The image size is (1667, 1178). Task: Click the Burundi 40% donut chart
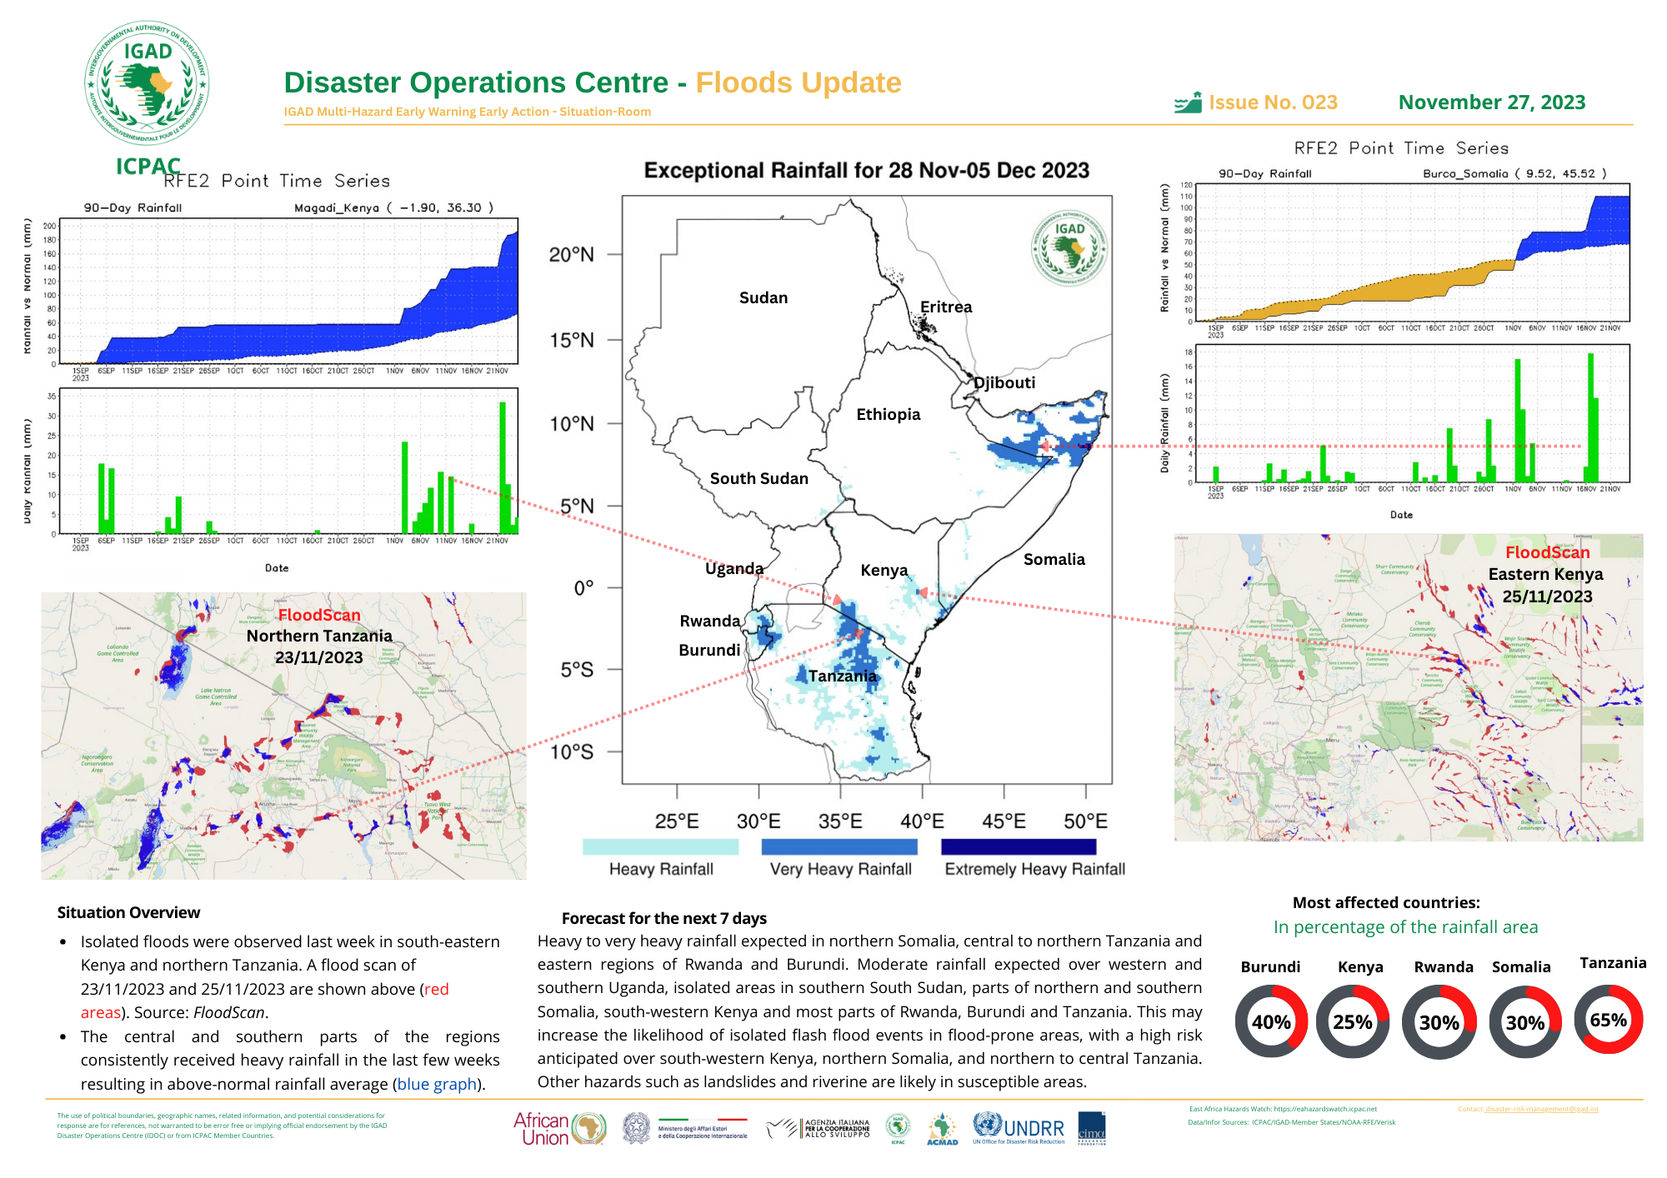tap(1271, 1021)
